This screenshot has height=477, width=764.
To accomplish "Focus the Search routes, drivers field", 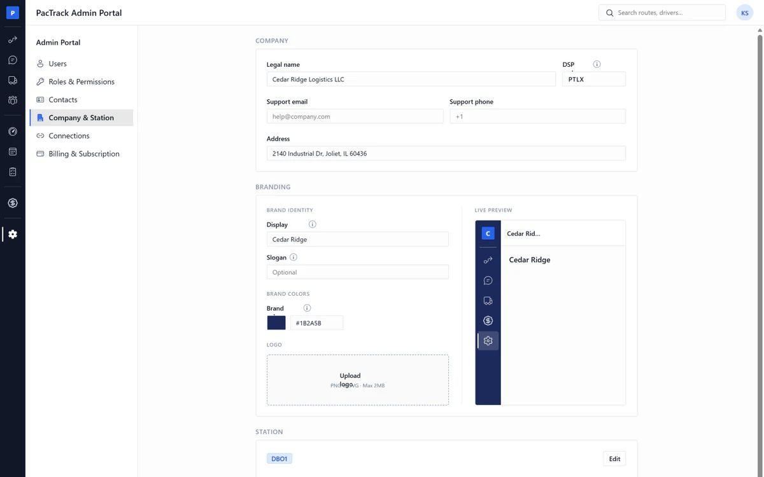I will click(x=662, y=13).
